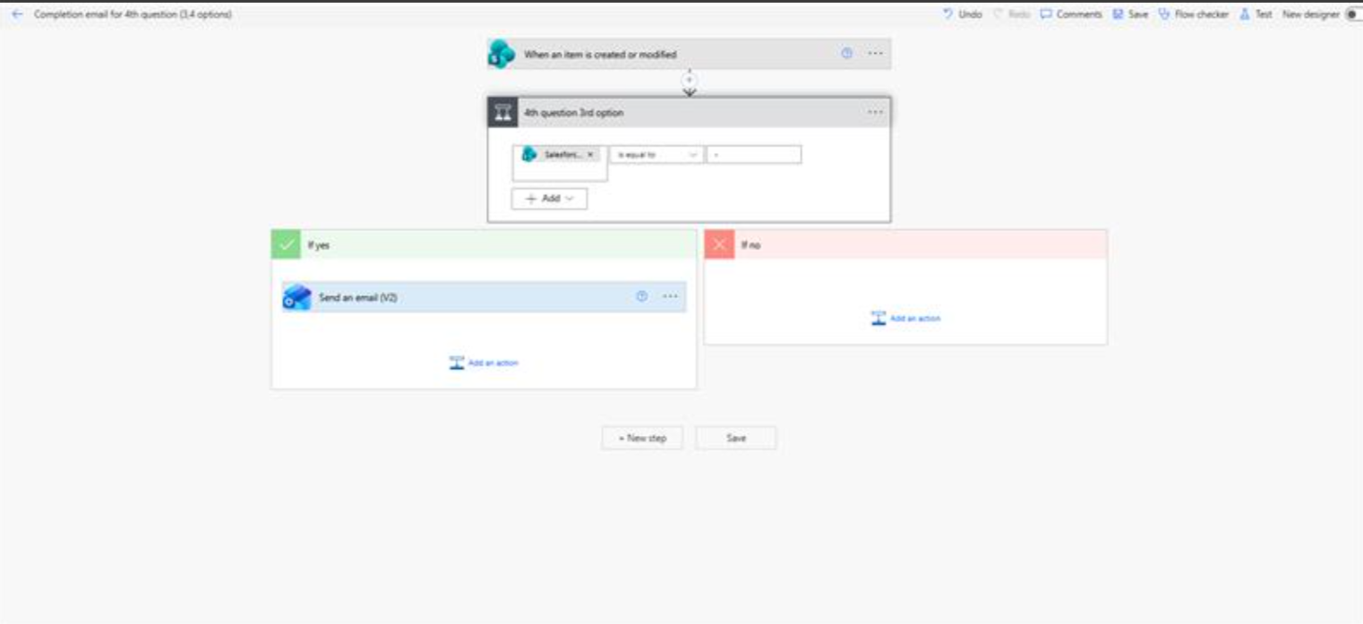Click Save button below the flow
This screenshot has width=1363, height=624.
[736, 438]
